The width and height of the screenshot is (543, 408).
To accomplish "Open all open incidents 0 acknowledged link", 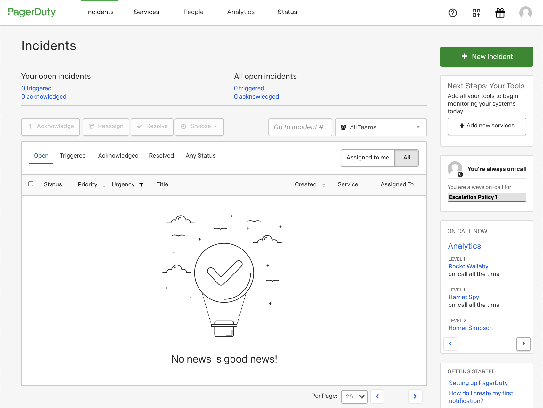I will (256, 97).
